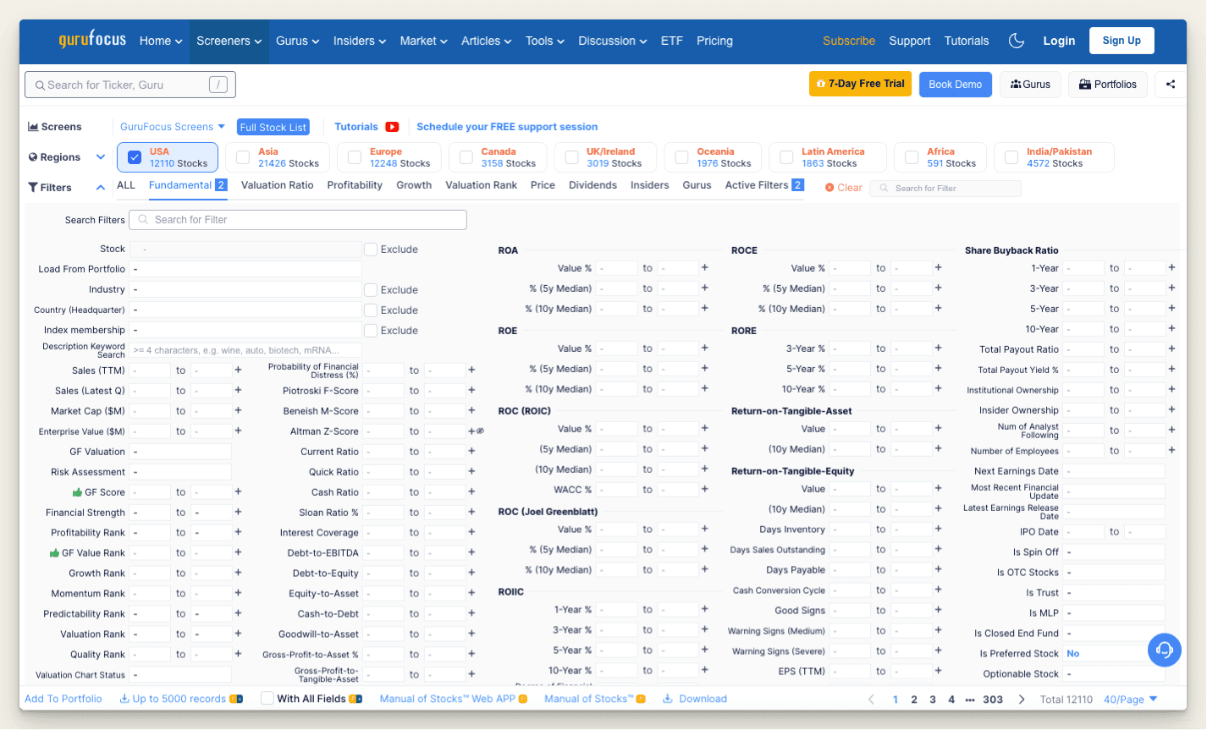Switch to the Valuation Ratio tab
Screen dimensions: 1207x730
278,185
